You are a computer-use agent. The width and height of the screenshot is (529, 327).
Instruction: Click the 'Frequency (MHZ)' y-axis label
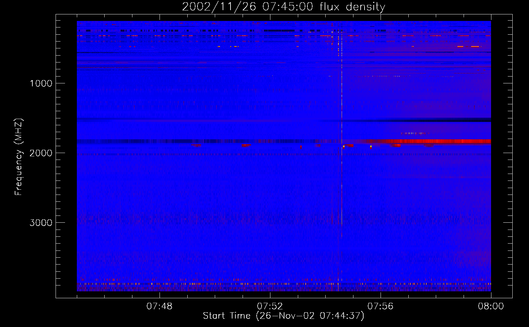(19, 157)
